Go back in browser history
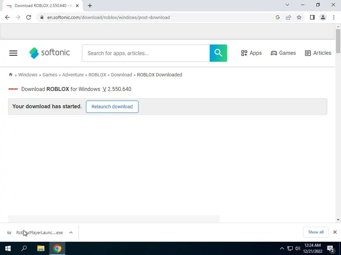The height and width of the screenshot is (255, 341). [7, 17]
